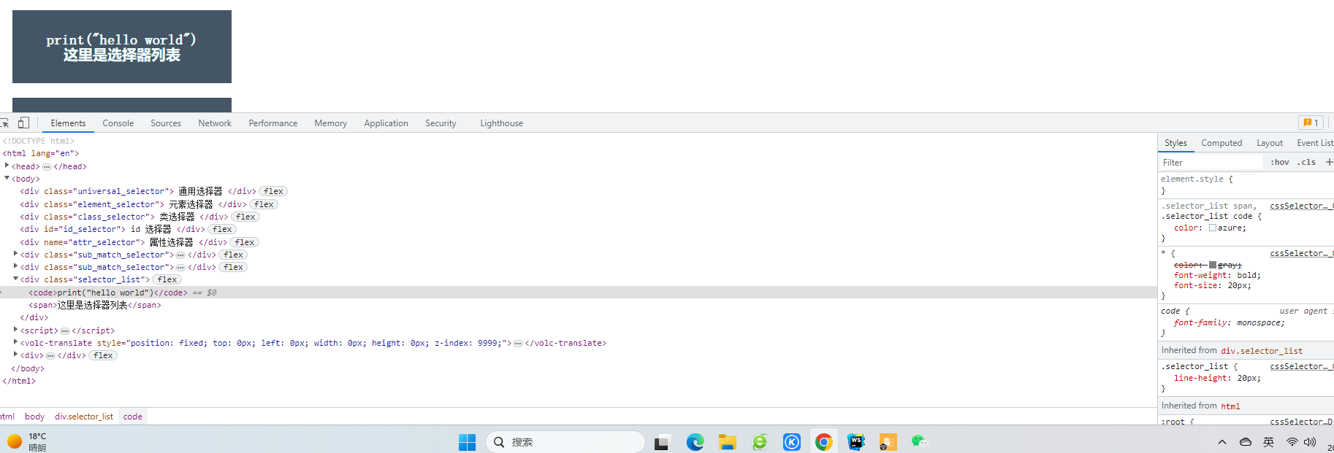
Task: Toggle the .cls class editor
Action: (1306, 163)
